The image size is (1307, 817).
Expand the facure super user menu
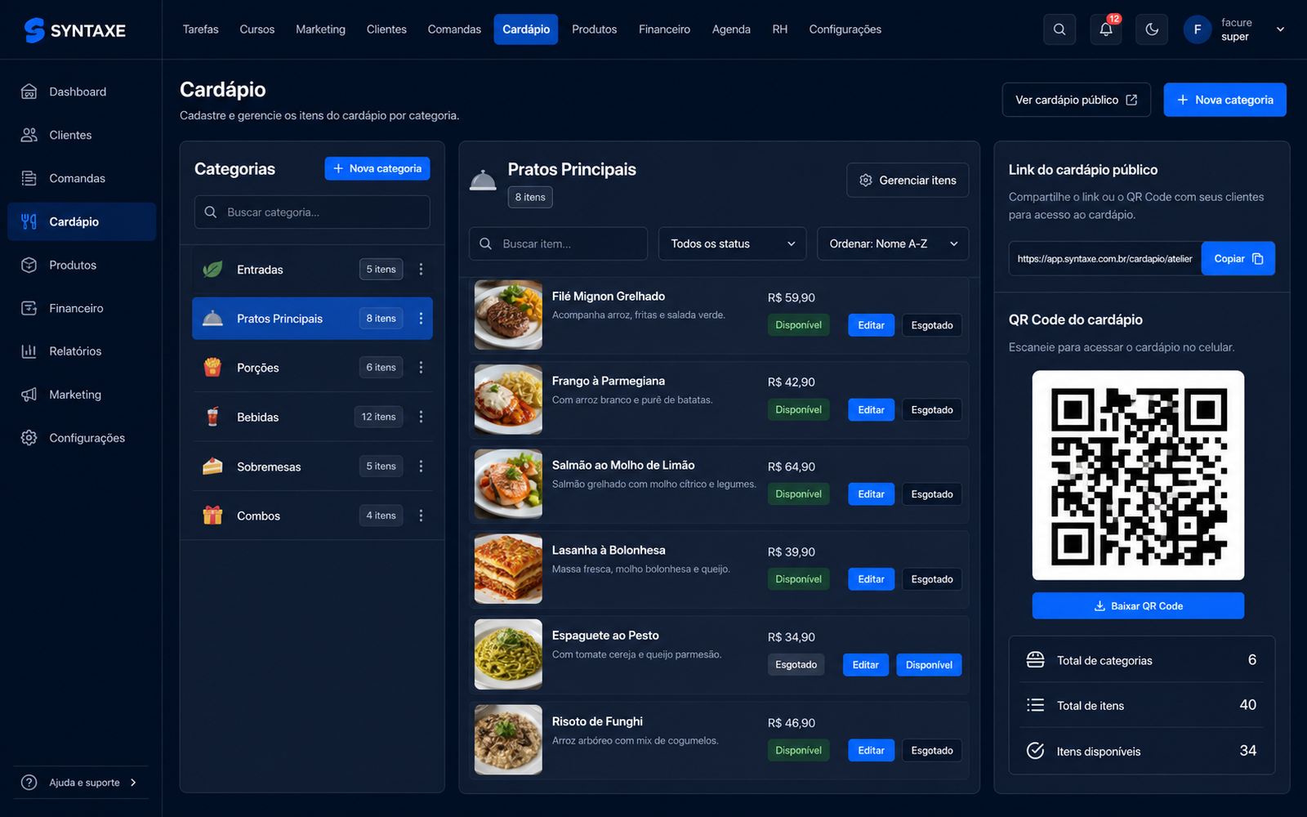pos(1280,29)
